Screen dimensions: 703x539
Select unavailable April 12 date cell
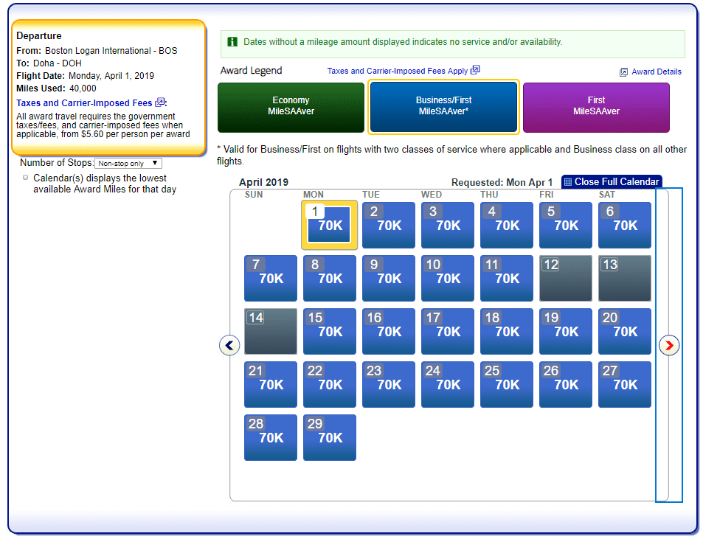[x=566, y=279]
